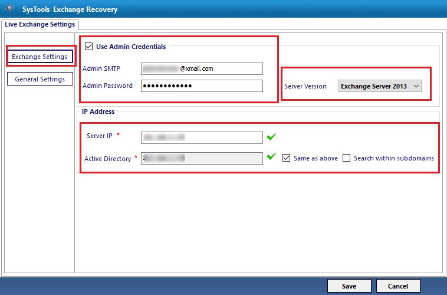
Task: Focus the Admin SMTP input field
Action: [x=202, y=69]
